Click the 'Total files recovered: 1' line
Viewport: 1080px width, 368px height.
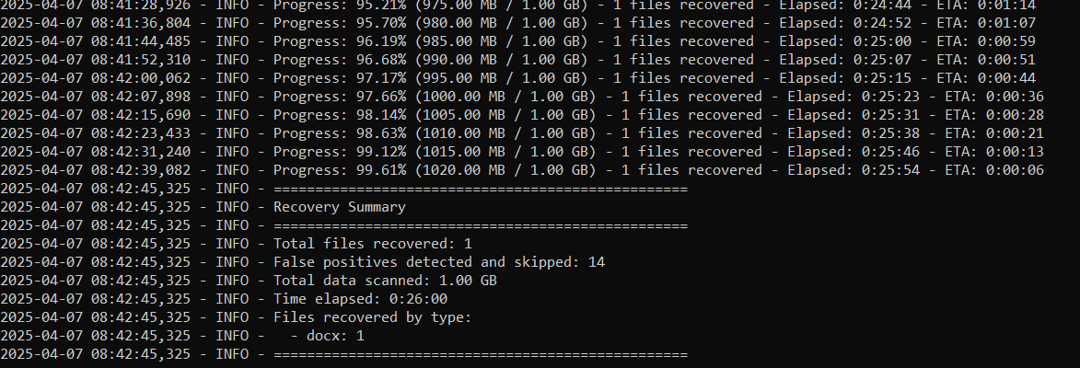click(372, 244)
